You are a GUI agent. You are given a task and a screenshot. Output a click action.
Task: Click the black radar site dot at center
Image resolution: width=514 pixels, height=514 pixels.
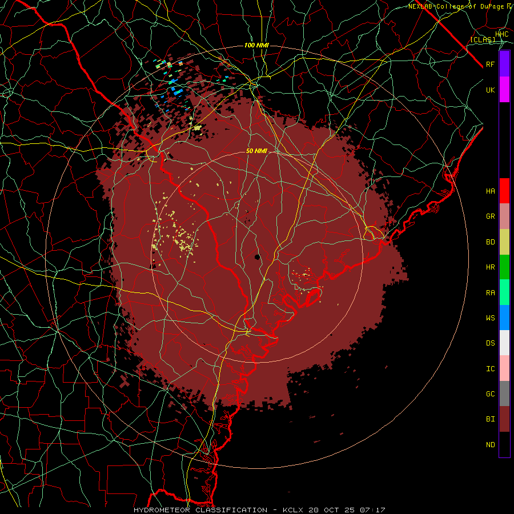point(258,257)
